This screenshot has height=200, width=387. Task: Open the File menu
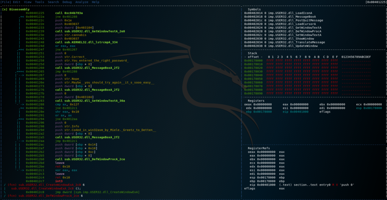pos(6,2)
